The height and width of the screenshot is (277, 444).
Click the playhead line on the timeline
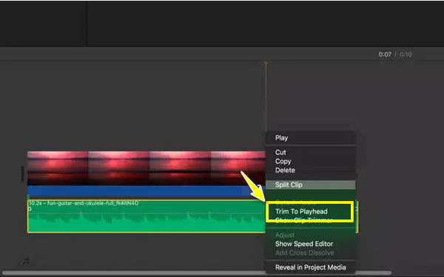click(266, 96)
